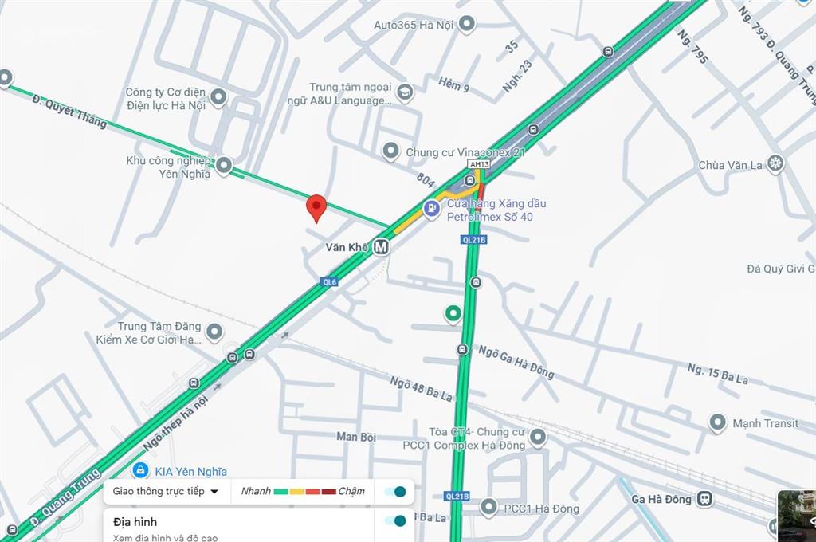Click the red dropped location pin
This screenshot has width=816, height=542.
click(316, 209)
